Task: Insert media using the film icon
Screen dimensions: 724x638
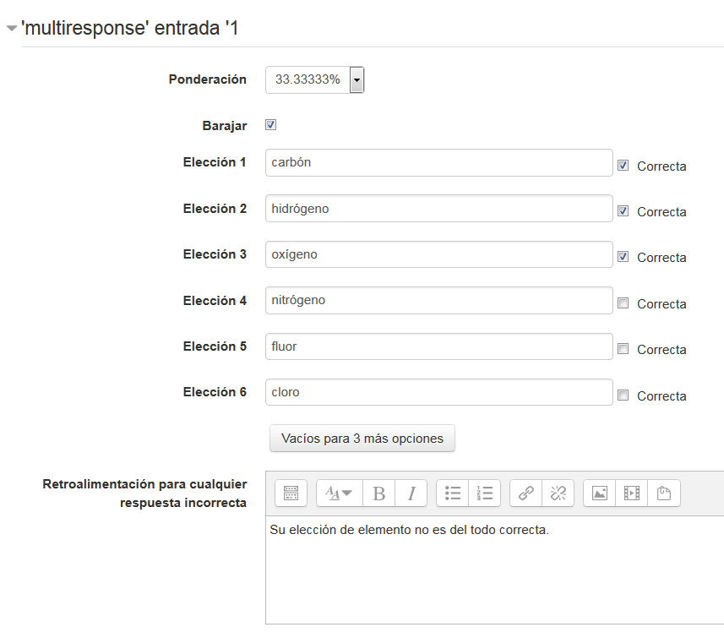Action: [x=632, y=493]
